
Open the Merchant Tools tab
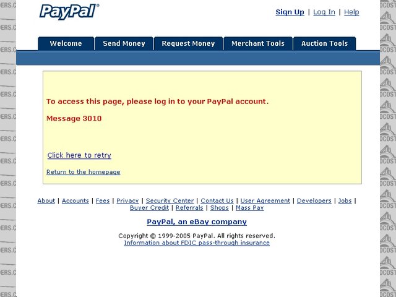(x=258, y=43)
